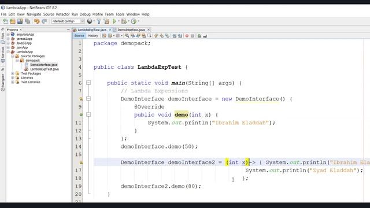Switch to the DemoInterface.java editor tab
This screenshot has height=208, width=370.
(131, 29)
